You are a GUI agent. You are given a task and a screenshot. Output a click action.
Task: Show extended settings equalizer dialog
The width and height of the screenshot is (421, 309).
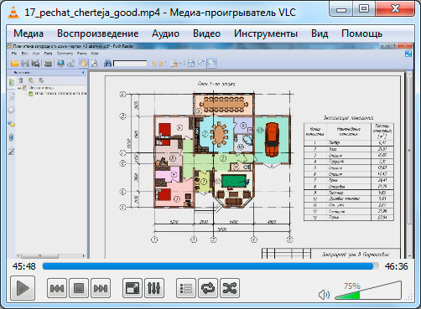tap(154, 288)
